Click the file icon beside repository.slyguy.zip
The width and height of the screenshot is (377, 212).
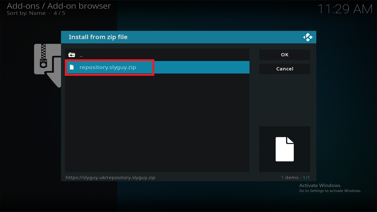[x=71, y=67]
